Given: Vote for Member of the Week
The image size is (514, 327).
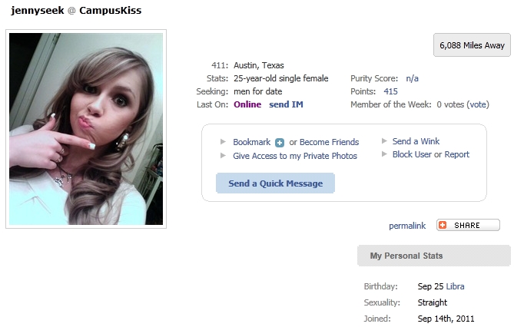Looking at the screenshot, I should tap(478, 104).
